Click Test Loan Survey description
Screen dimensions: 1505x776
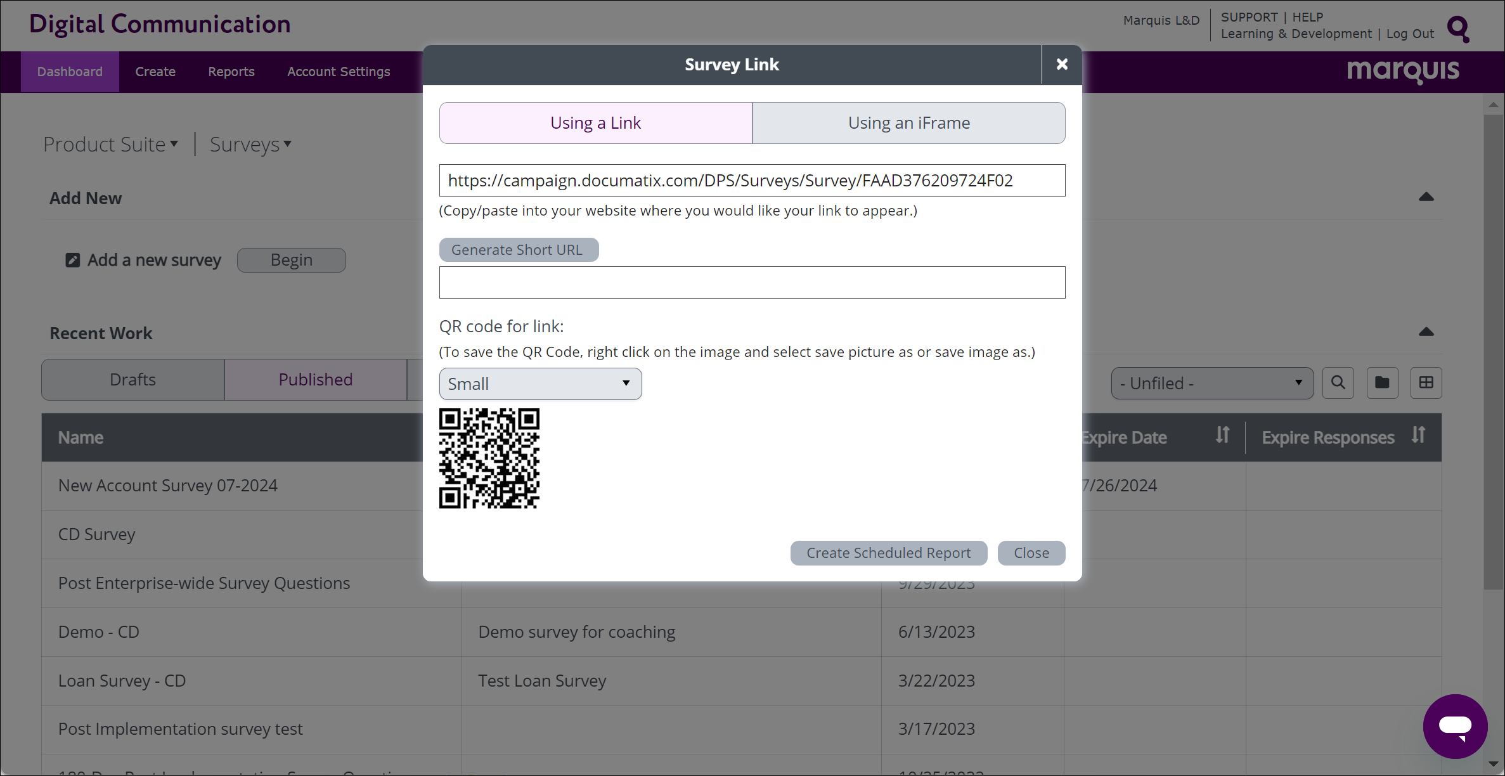(x=542, y=681)
